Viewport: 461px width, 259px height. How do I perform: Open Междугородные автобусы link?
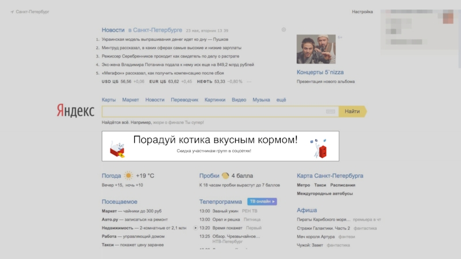point(325,193)
